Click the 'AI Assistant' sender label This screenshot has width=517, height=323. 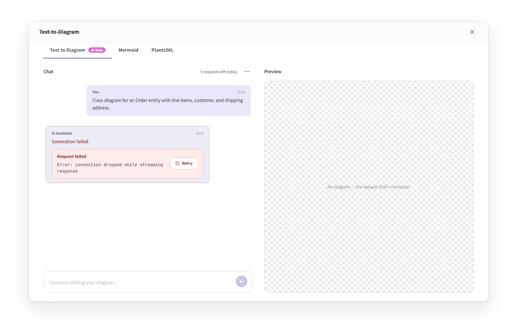click(62, 134)
